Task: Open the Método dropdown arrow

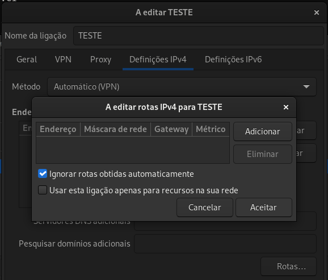Action: [306, 87]
